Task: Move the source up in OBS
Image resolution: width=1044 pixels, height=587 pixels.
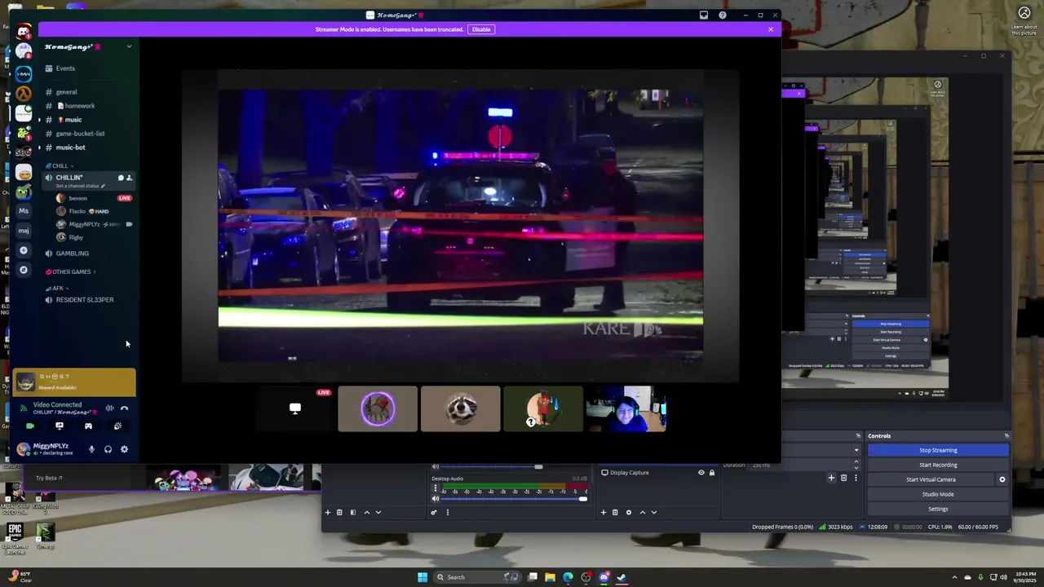Action: 642,512
